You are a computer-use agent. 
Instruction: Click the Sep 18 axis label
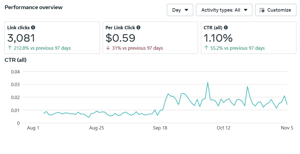click(160, 128)
